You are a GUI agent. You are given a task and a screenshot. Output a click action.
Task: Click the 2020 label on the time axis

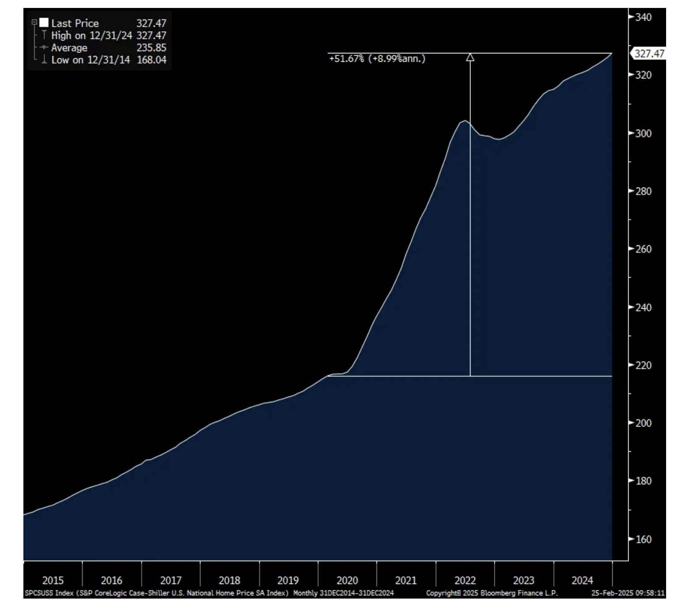pyautogui.click(x=347, y=580)
